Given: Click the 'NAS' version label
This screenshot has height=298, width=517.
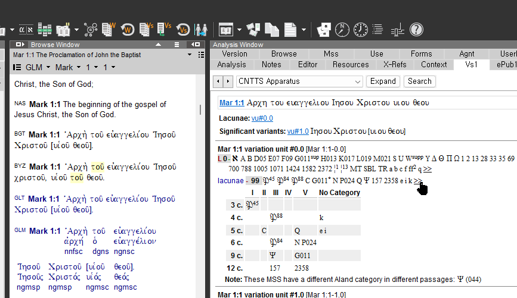Looking at the screenshot, I should [20, 103].
